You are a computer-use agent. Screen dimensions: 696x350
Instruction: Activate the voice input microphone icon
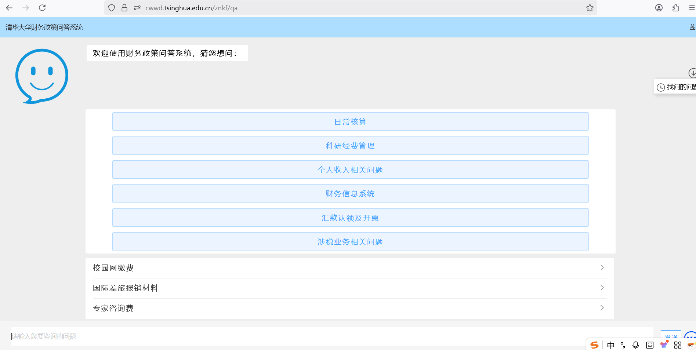(635, 345)
